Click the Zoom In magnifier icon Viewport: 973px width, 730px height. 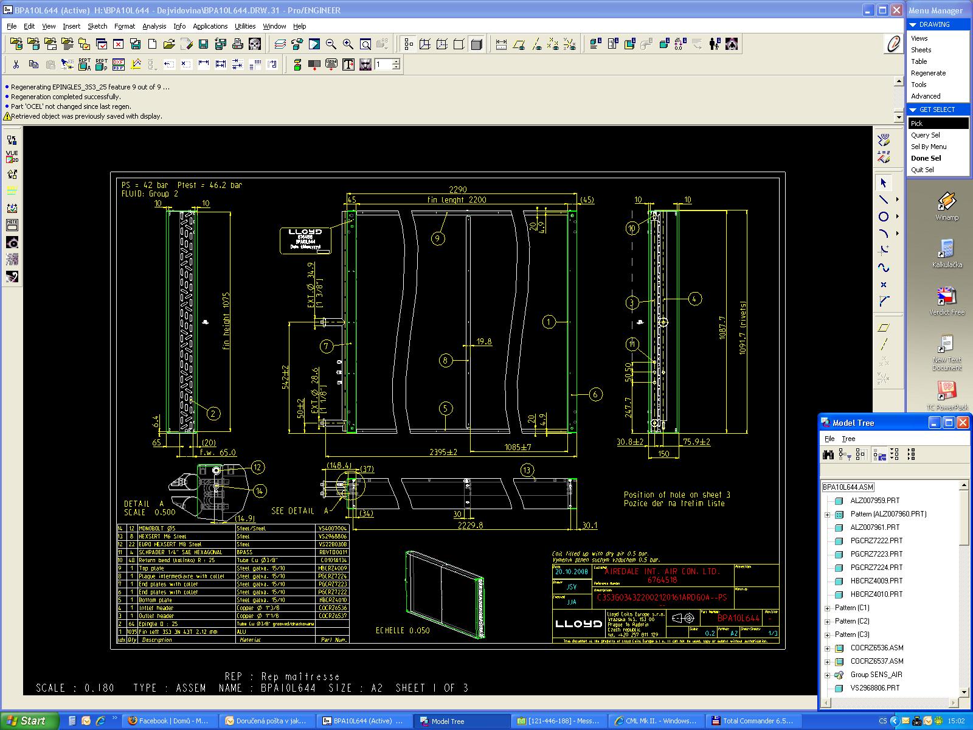[x=348, y=44]
